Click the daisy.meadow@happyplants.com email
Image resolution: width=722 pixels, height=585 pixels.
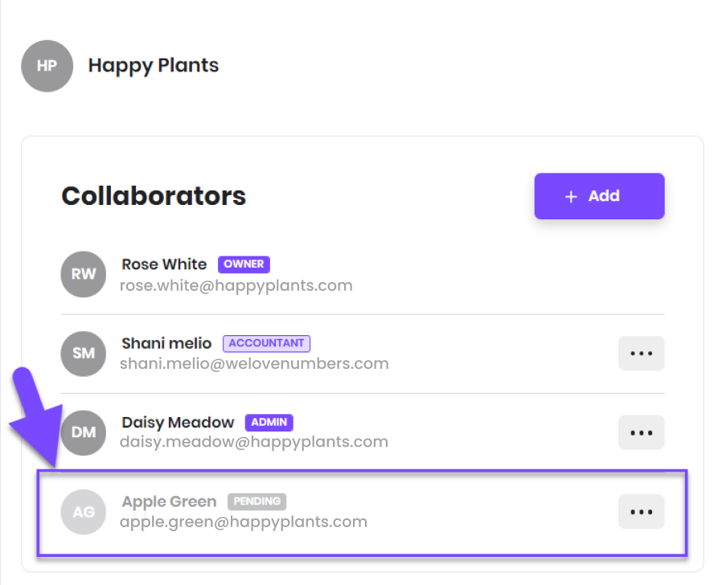(254, 442)
